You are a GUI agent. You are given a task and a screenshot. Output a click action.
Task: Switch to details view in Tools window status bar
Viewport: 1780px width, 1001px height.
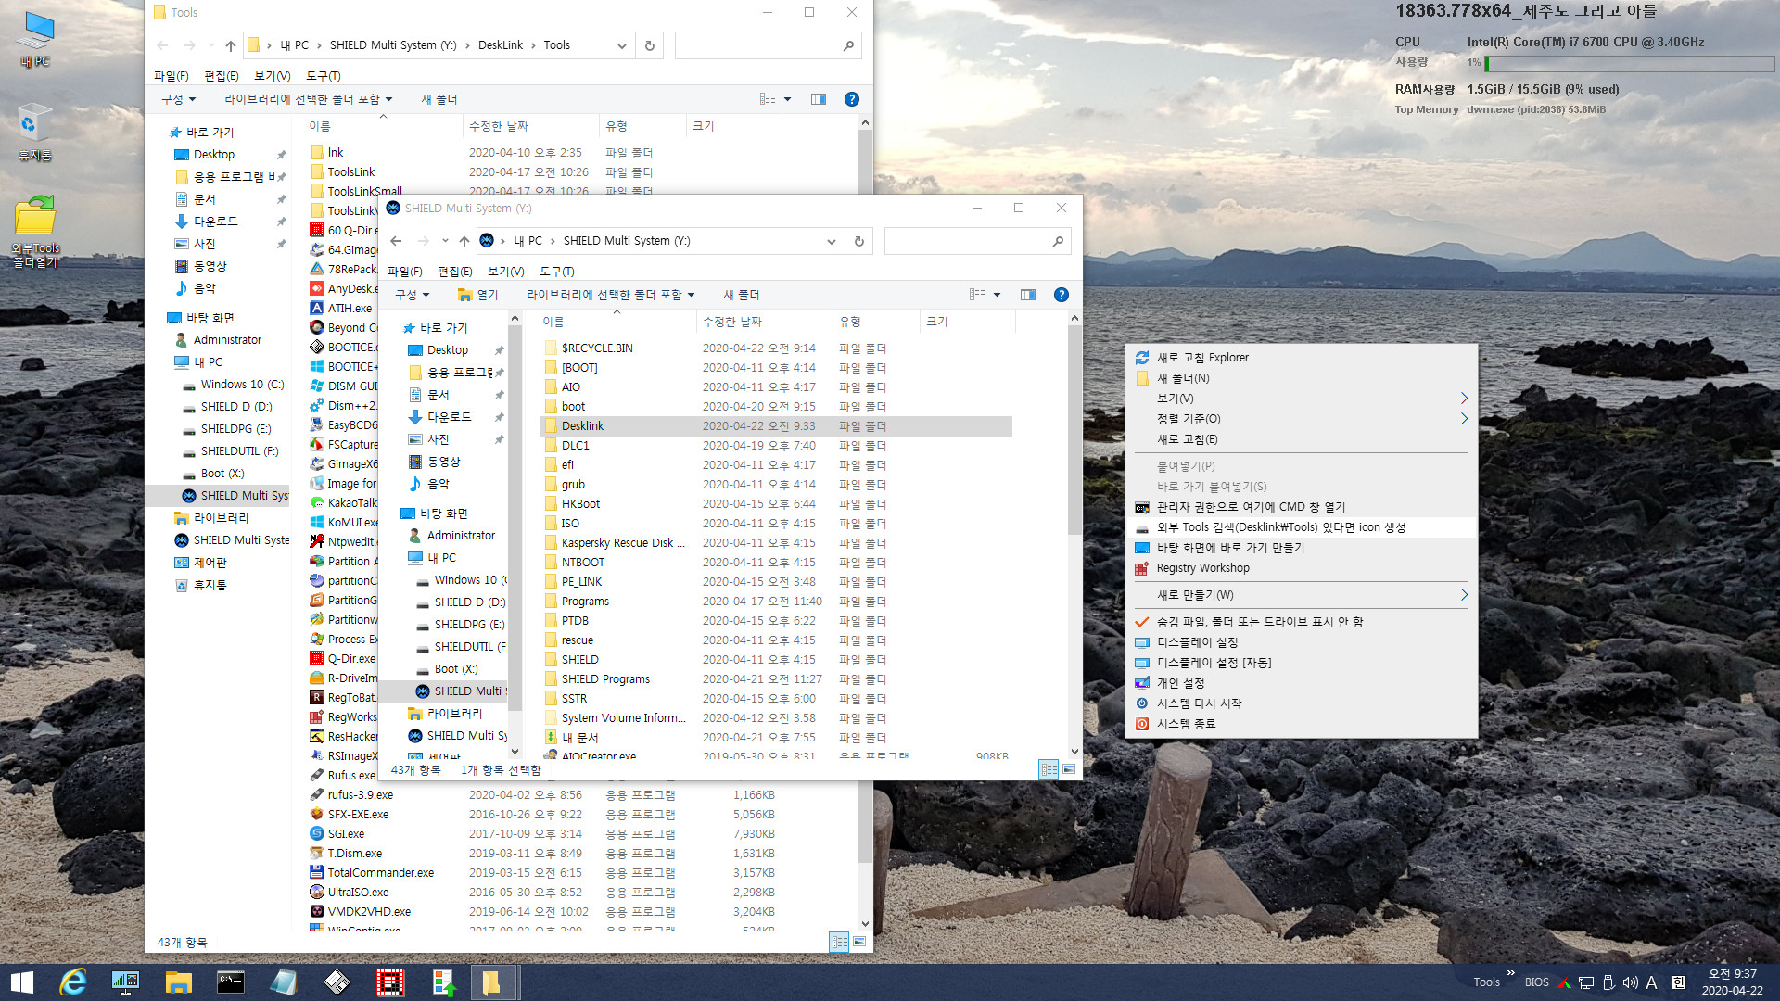pyautogui.click(x=839, y=942)
